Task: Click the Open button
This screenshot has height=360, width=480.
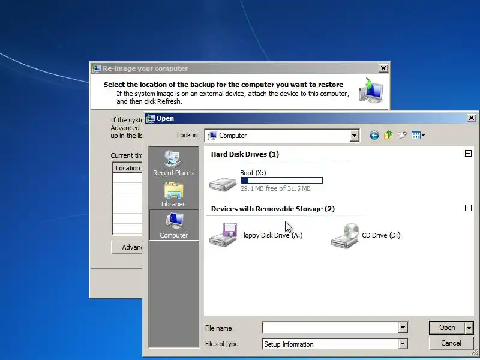Action: pyautogui.click(x=447, y=328)
